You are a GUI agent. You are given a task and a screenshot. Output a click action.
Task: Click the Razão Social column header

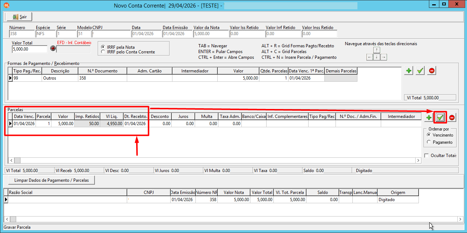coord(68,192)
